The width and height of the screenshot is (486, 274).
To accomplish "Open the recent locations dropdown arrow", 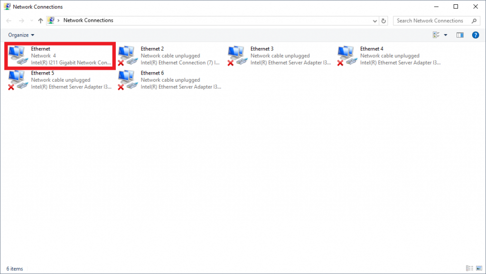I will (x=31, y=21).
